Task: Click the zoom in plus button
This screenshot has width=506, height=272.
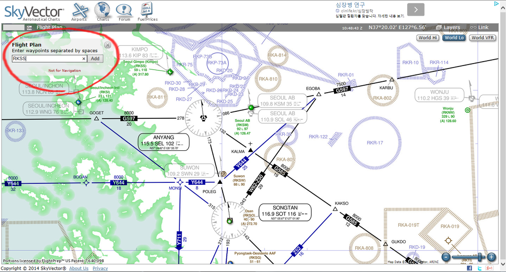Action: (491, 257)
